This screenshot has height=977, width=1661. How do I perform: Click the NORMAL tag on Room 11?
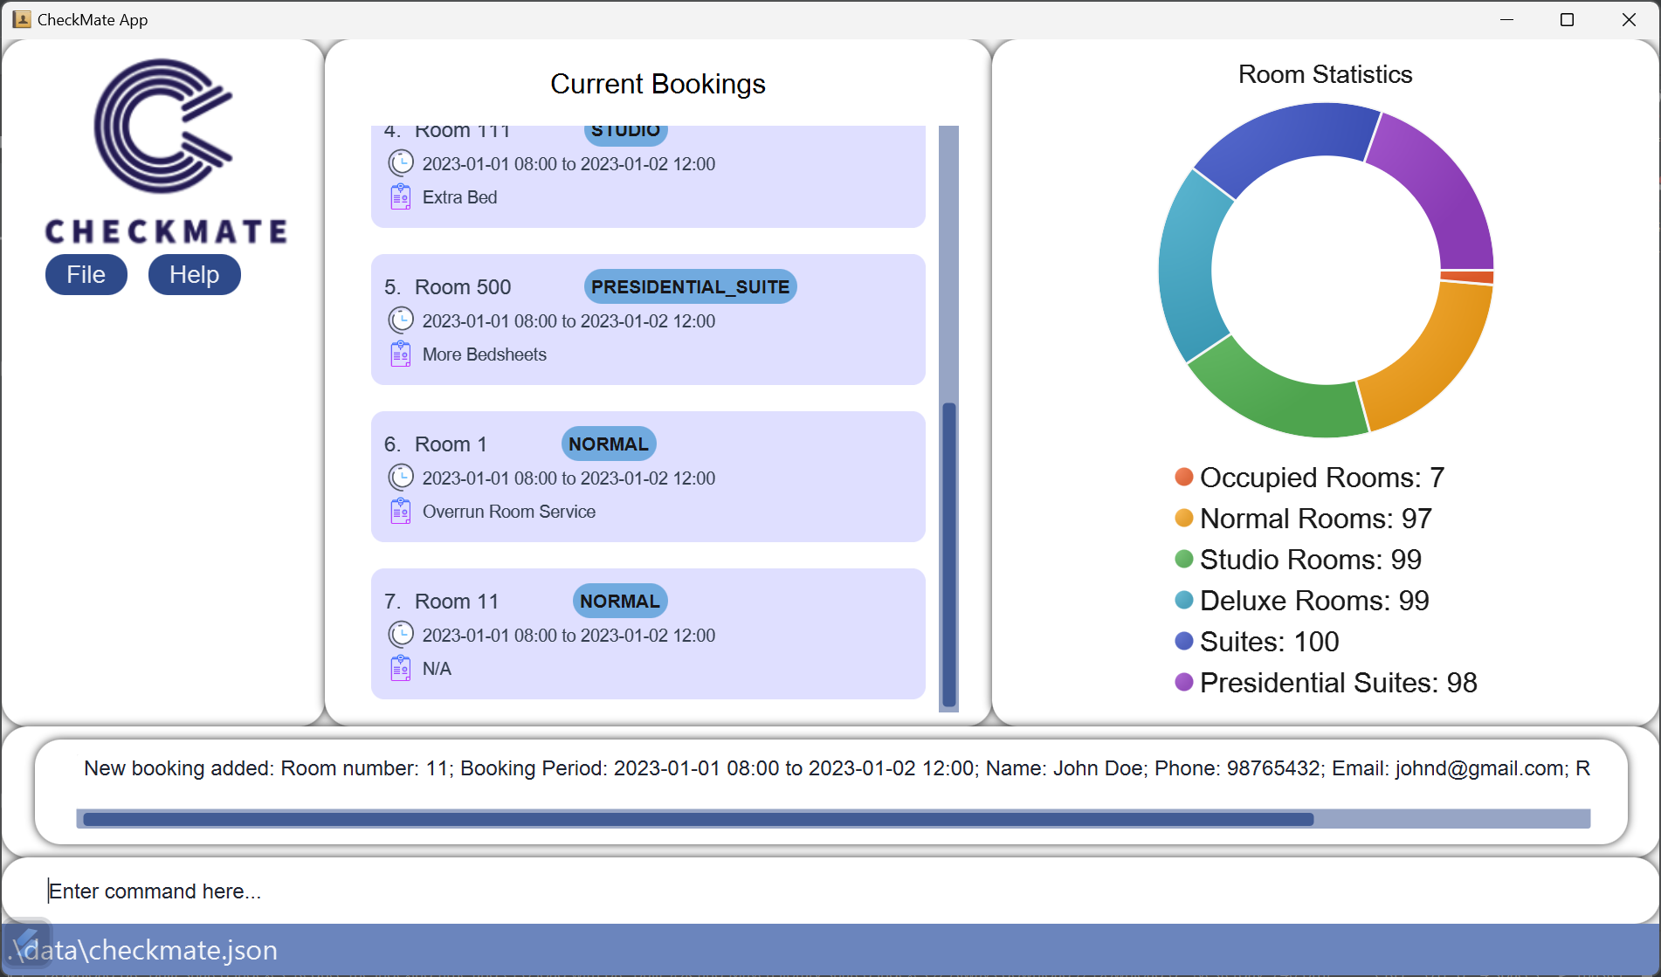620,601
